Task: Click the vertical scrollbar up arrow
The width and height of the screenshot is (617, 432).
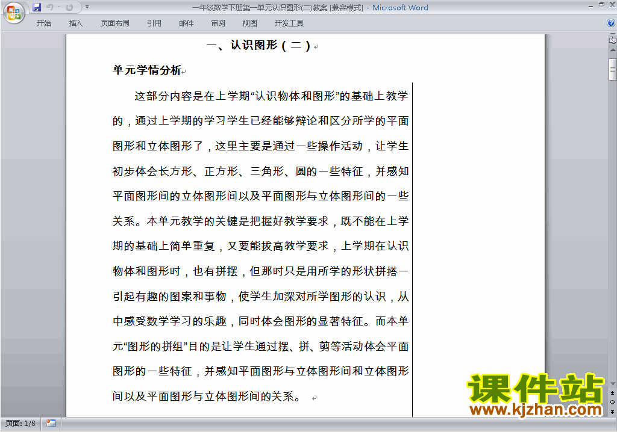Action: 613,50
